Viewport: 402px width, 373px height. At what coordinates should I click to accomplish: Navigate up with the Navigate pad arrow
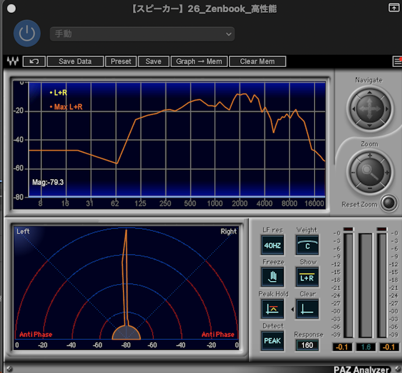(369, 93)
